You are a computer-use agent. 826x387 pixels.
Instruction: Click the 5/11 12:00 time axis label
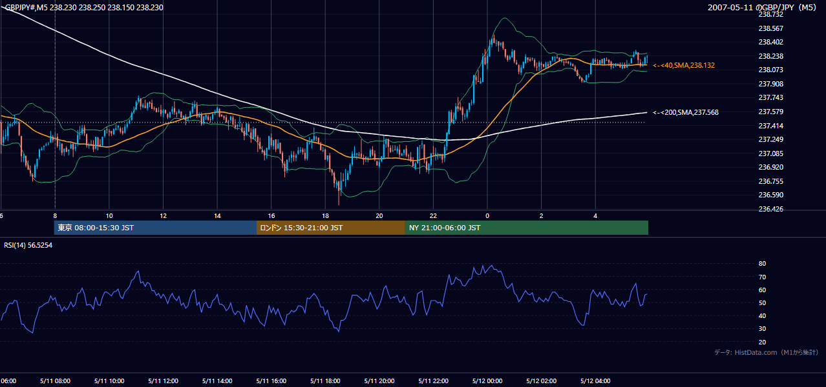pos(163,381)
